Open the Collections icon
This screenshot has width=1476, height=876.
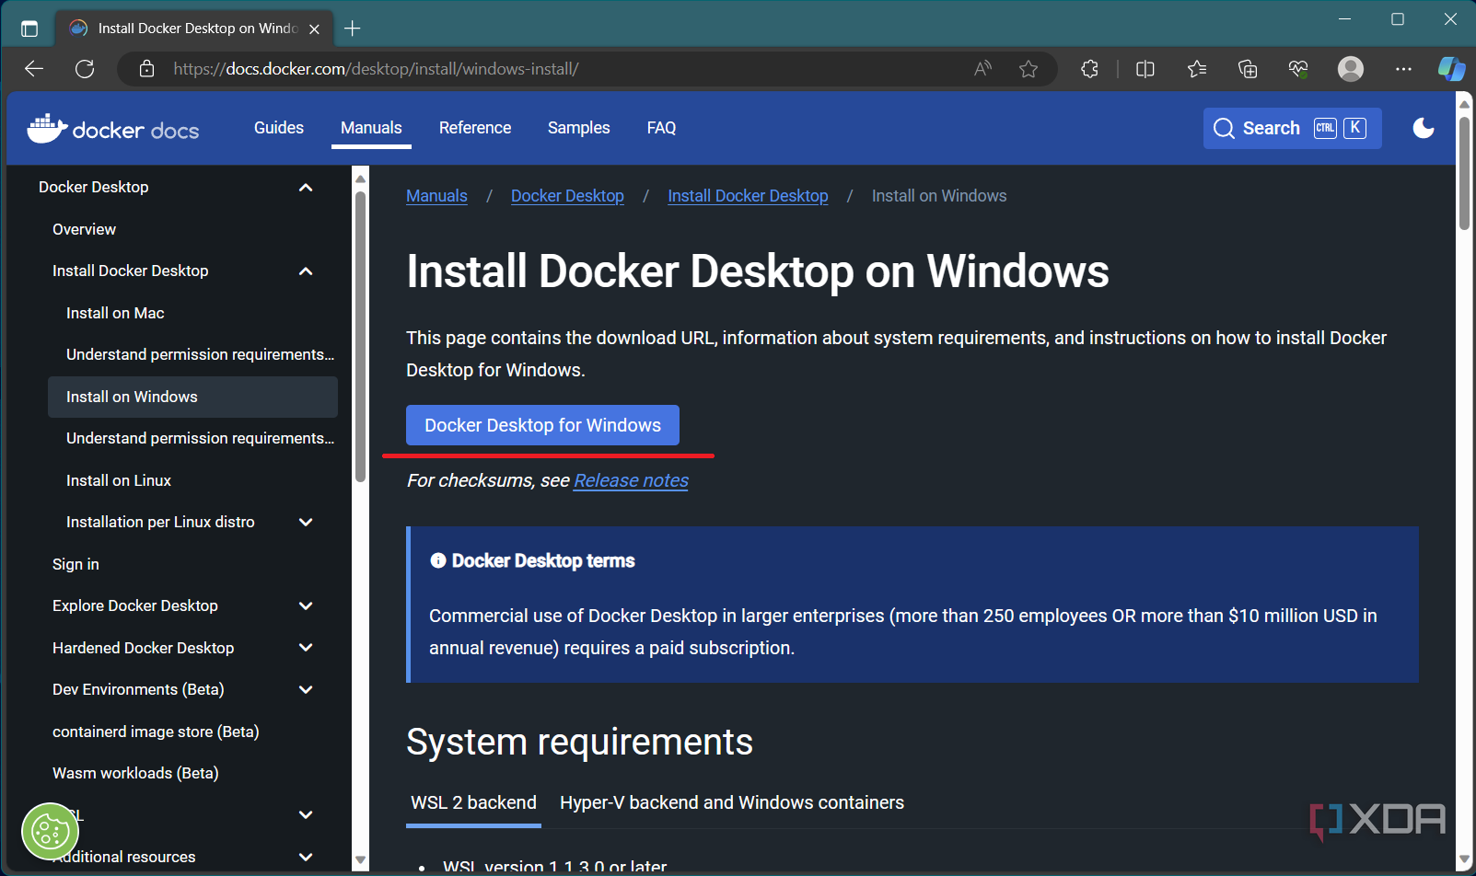point(1248,69)
